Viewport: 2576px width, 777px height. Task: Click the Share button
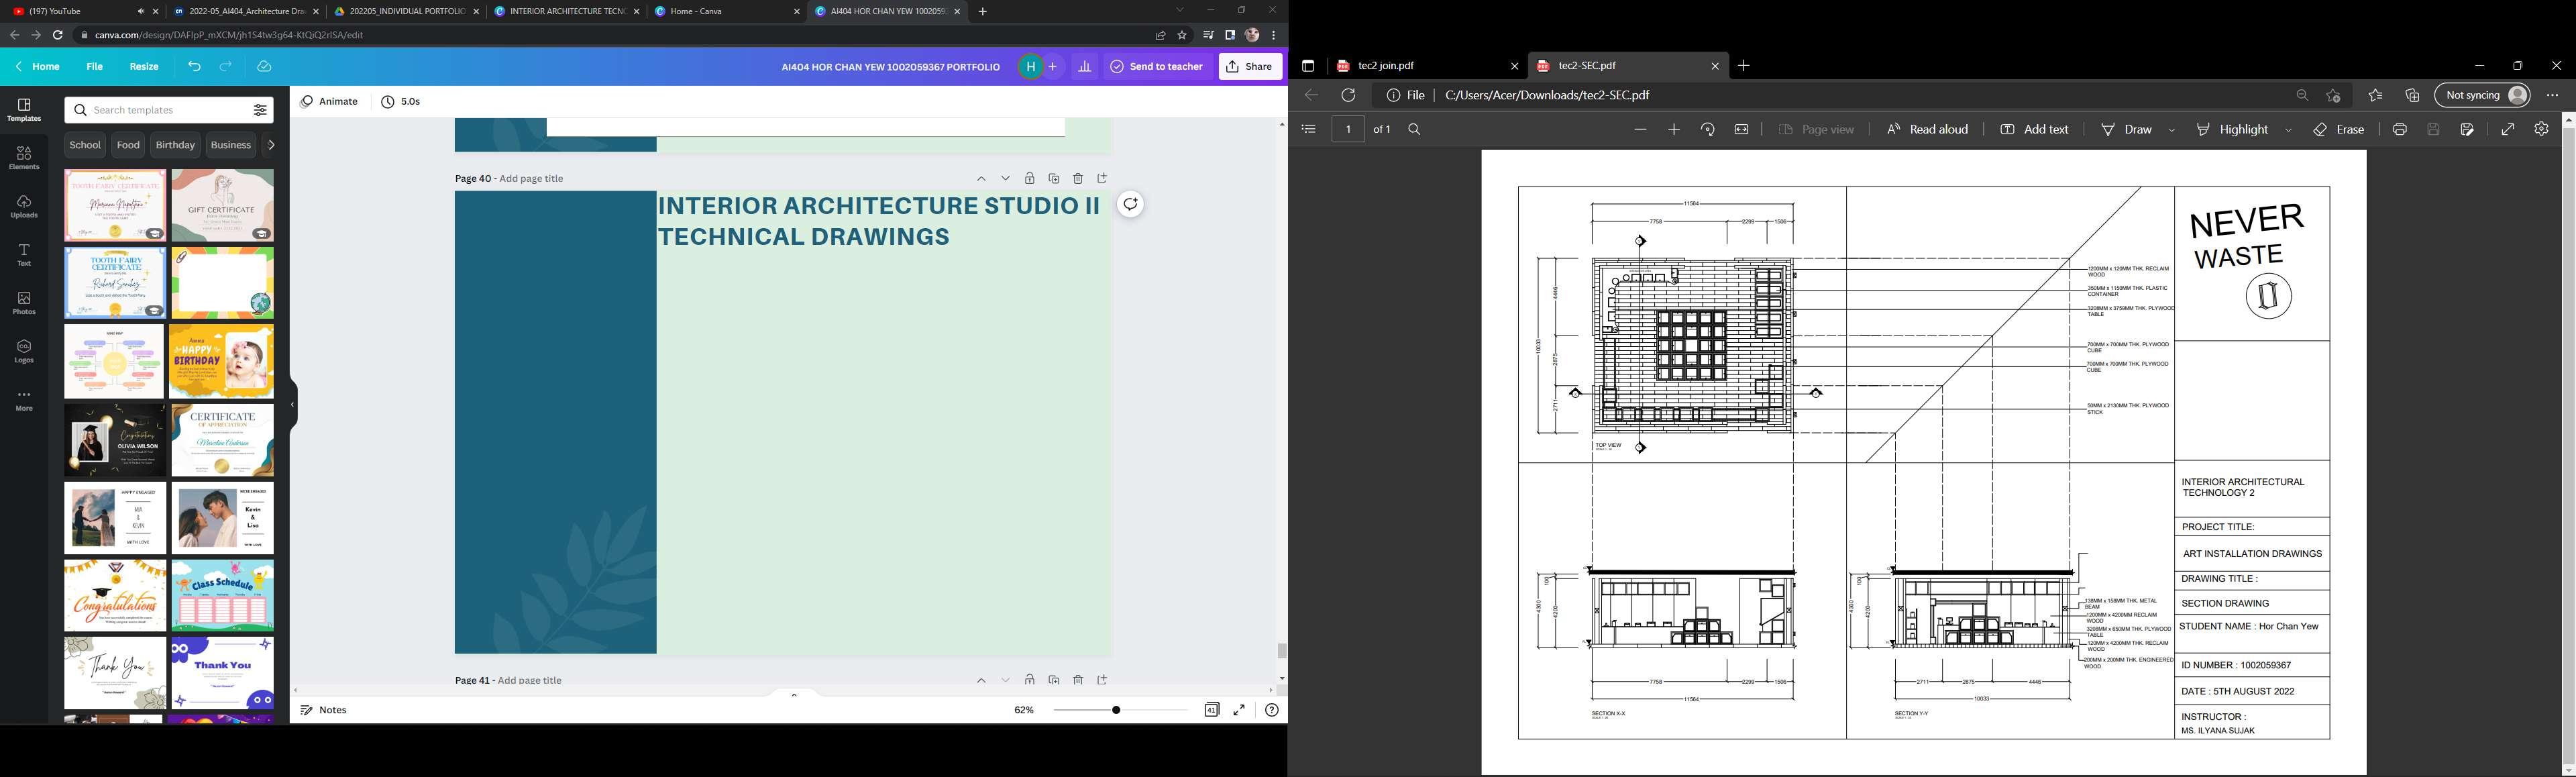(1250, 66)
